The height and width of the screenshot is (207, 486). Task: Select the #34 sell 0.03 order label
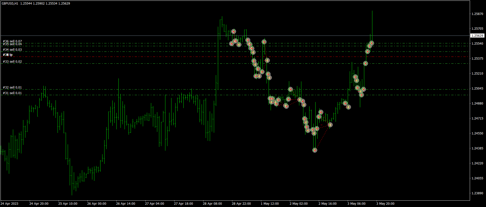(x=12, y=50)
